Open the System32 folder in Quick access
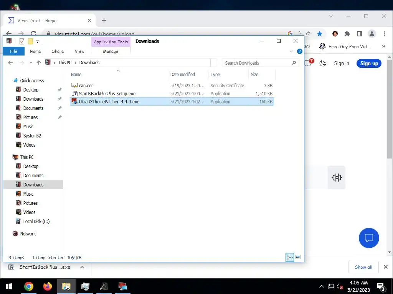 [32, 136]
